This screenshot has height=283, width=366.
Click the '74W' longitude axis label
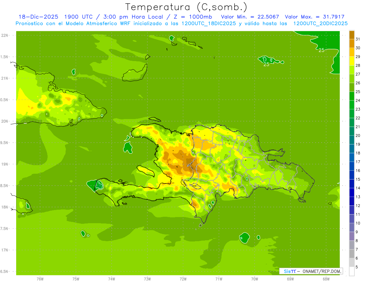pyautogui.click(x=112, y=279)
